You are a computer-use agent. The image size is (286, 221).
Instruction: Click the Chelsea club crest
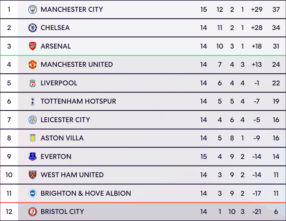point(33,28)
